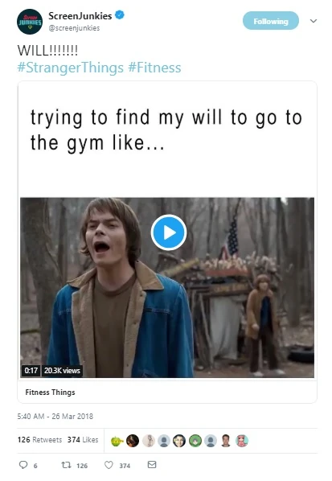332x481 pixels.
Task: Click the retweet arrows icon
Action: coord(66,465)
